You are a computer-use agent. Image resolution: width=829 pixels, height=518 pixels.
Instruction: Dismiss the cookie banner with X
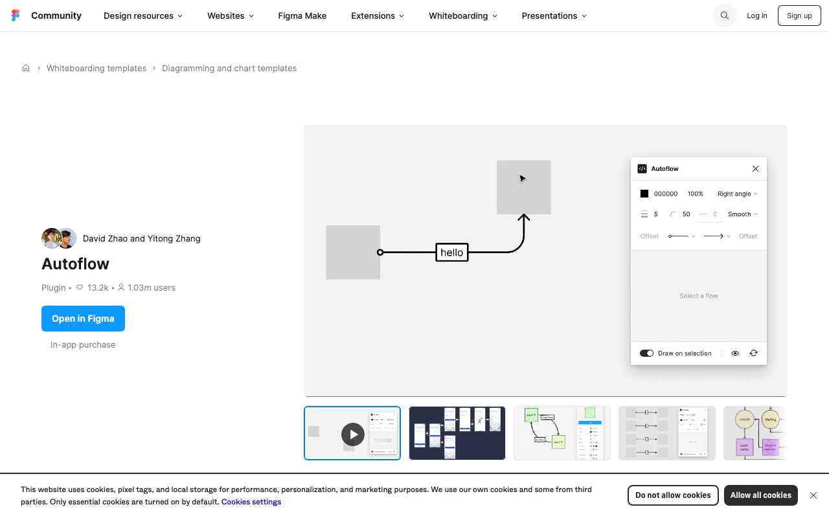(813, 495)
